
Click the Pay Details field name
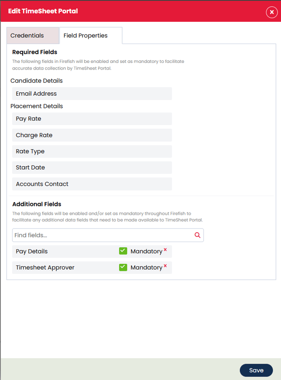click(x=32, y=251)
